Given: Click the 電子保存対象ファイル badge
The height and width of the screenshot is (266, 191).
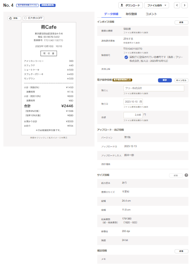Looking at the screenshot, I should pos(27,5).
